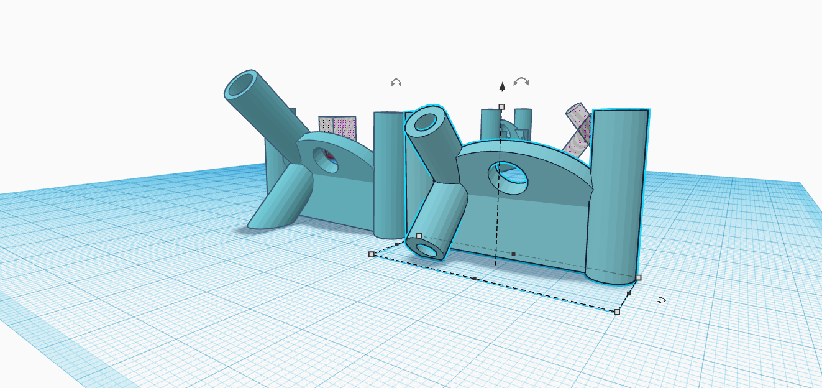Click curved rotation handle above standalone cylinder
Screen dimensions: 822x388
point(396,82)
